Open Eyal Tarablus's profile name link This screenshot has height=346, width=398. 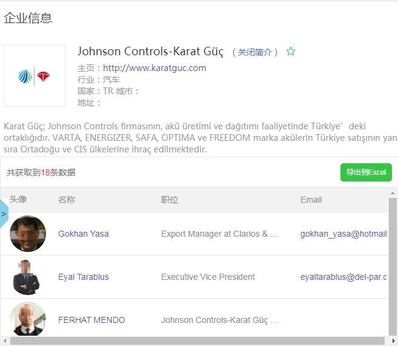[83, 277]
